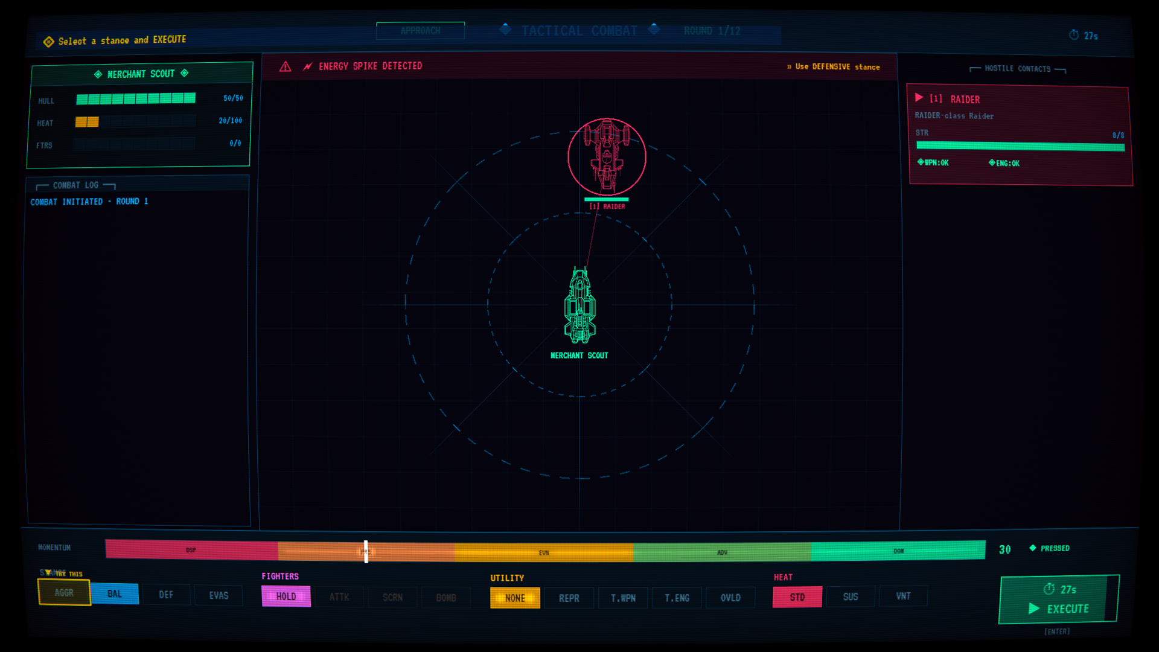The width and height of the screenshot is (1159, 652).
Task: Click the momentum bar marker
Action: (366, 551)
